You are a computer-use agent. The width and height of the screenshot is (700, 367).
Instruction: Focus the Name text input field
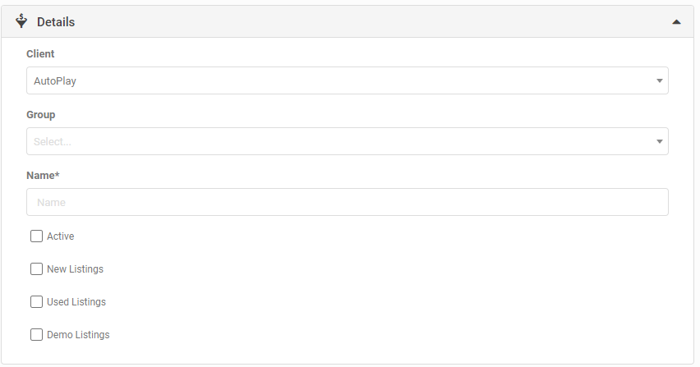[347, 202]
